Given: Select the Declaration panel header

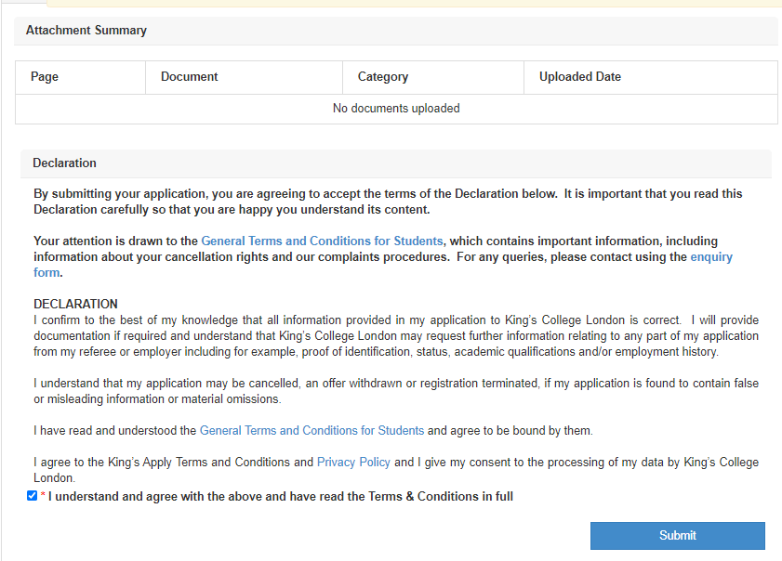Looking at the screenshot, I should (x=65, y=163).
